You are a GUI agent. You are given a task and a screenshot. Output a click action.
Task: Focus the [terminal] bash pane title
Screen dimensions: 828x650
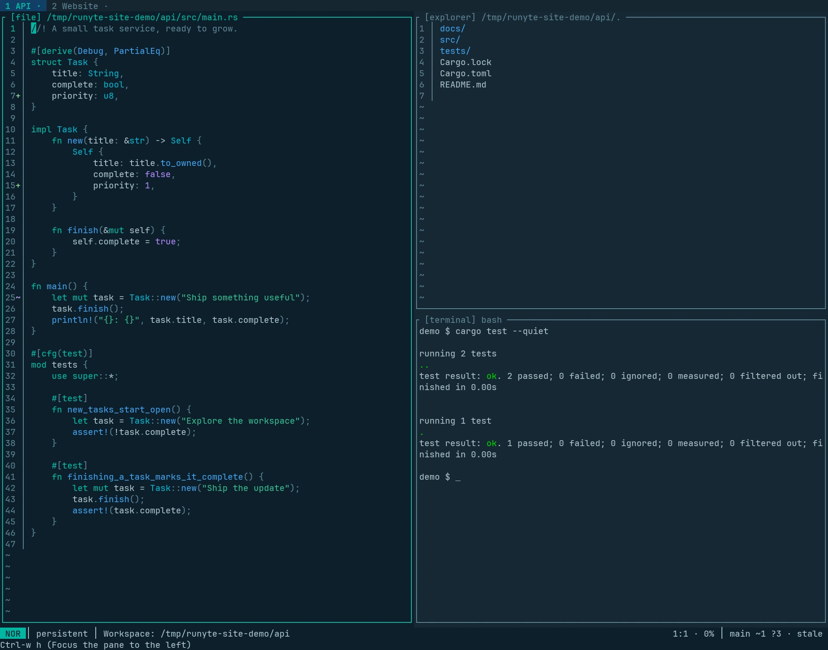(x=463, y=320)
